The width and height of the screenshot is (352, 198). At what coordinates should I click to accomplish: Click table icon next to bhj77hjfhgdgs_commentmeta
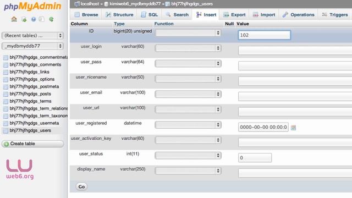point(5,57)
